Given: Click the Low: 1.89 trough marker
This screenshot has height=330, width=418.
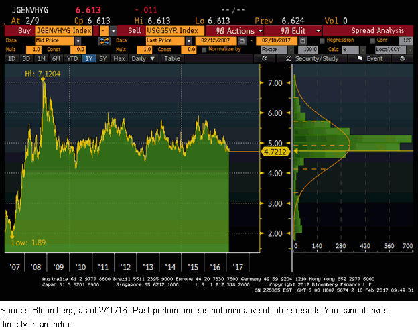Looking at the screenshot, I should [12, 237].
